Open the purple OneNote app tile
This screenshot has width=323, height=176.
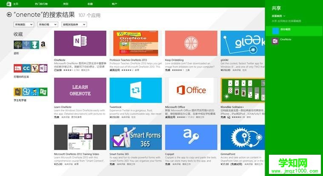(80, 43)
